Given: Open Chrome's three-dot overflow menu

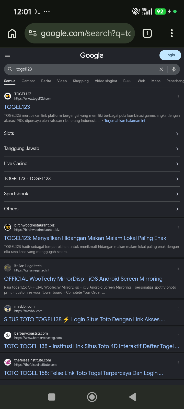Looking at the screenshot, I should coord(172,33).
